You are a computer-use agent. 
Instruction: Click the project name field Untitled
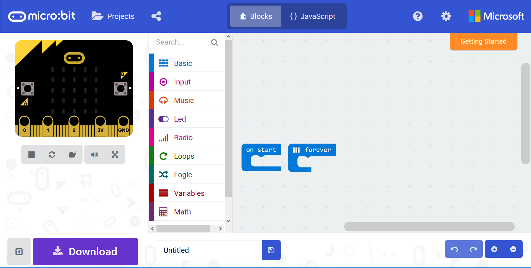pos(209,250)
